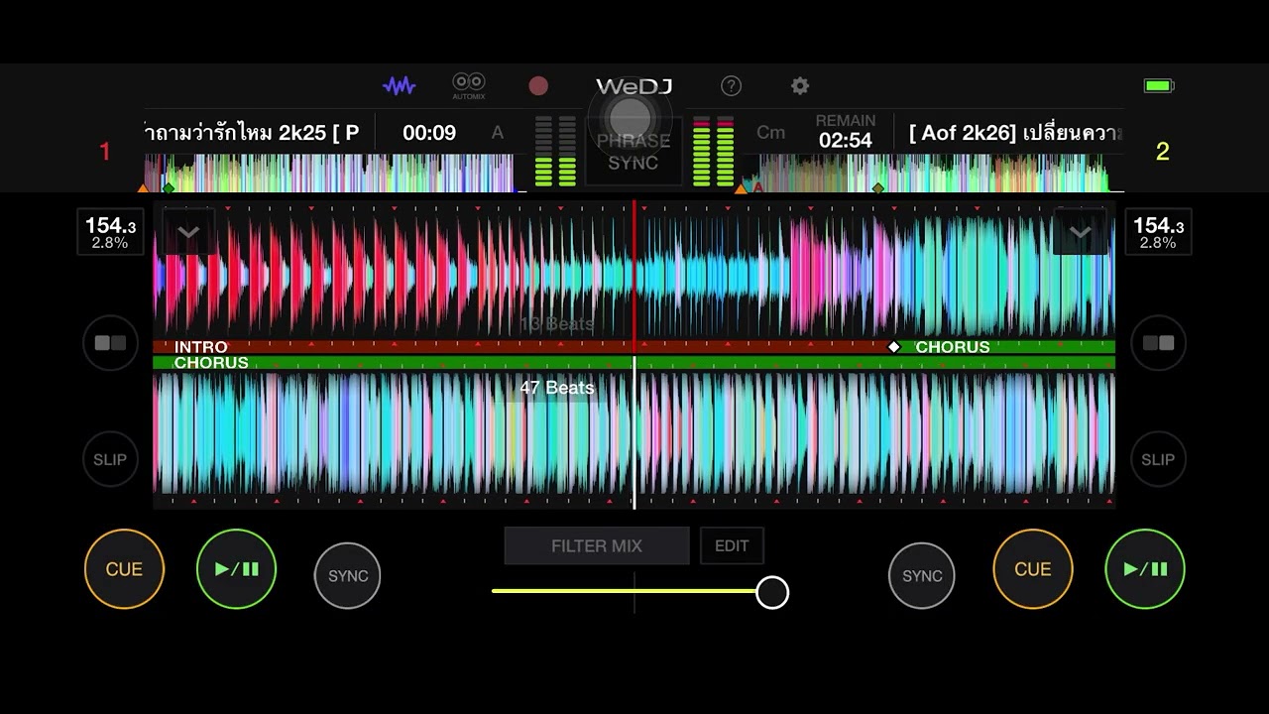Image resolution: width=1269 pixels, height=714 pixels.
Task: Hit CUE on deck 1
Action: pyautogui.click(x=124, y=569)
